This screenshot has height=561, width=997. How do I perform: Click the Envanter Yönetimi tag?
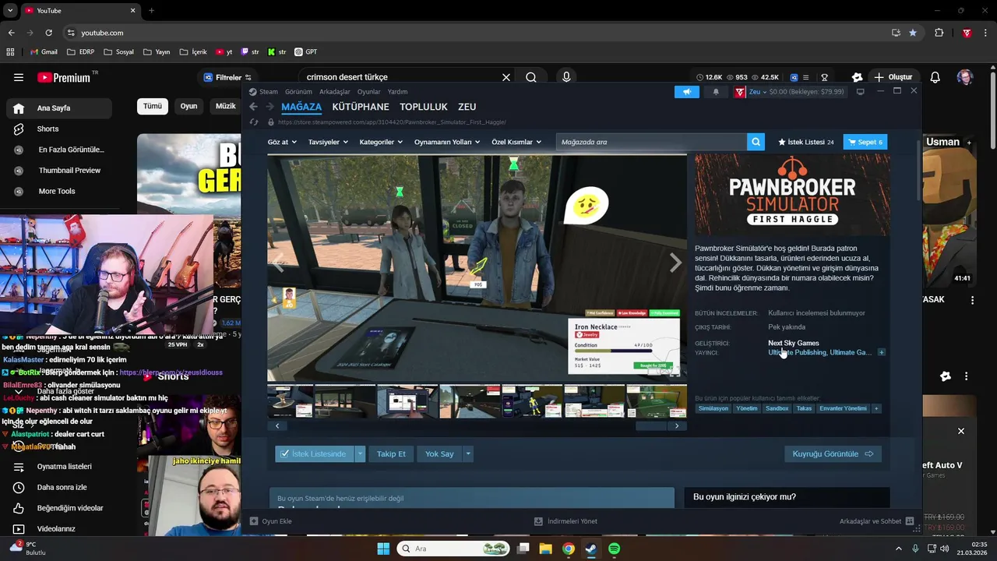coord(843,408)
